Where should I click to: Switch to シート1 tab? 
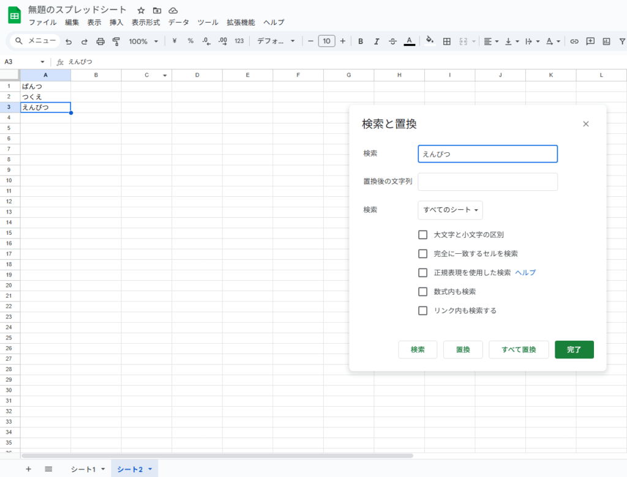point(83,469)
